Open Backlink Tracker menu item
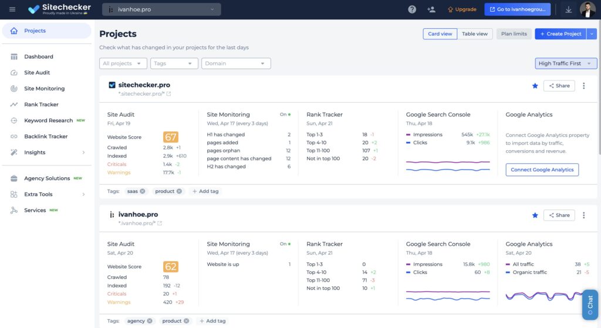 (47, 136)
